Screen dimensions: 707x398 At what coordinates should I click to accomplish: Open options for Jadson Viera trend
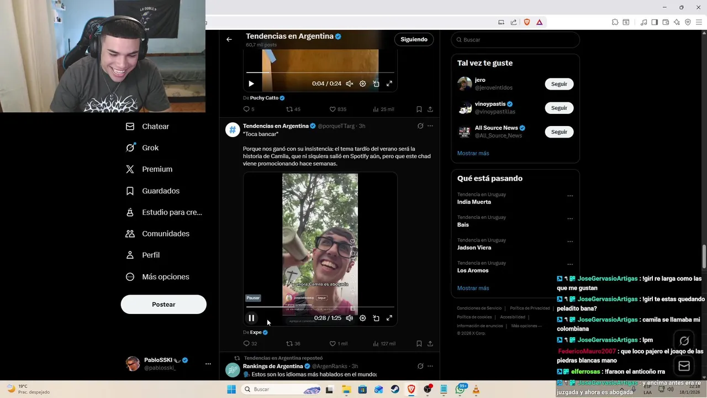(570, 242)
